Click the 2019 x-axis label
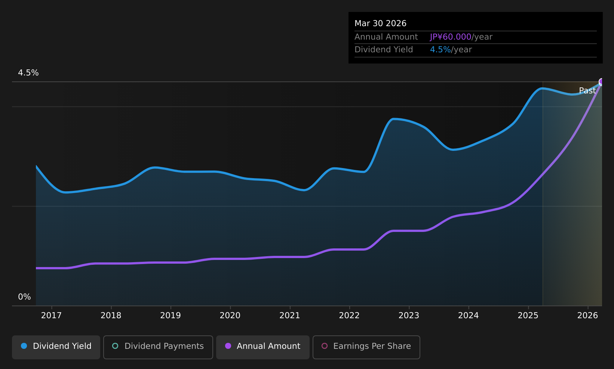Screen dimensions: 614x369 click(171, 316)
